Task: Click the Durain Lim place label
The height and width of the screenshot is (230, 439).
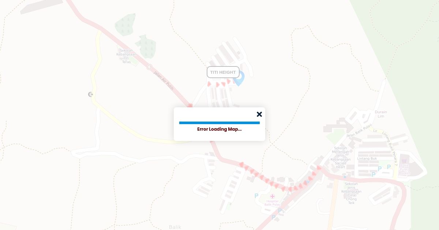Action: pyautogui.click(x=381, y=114)
